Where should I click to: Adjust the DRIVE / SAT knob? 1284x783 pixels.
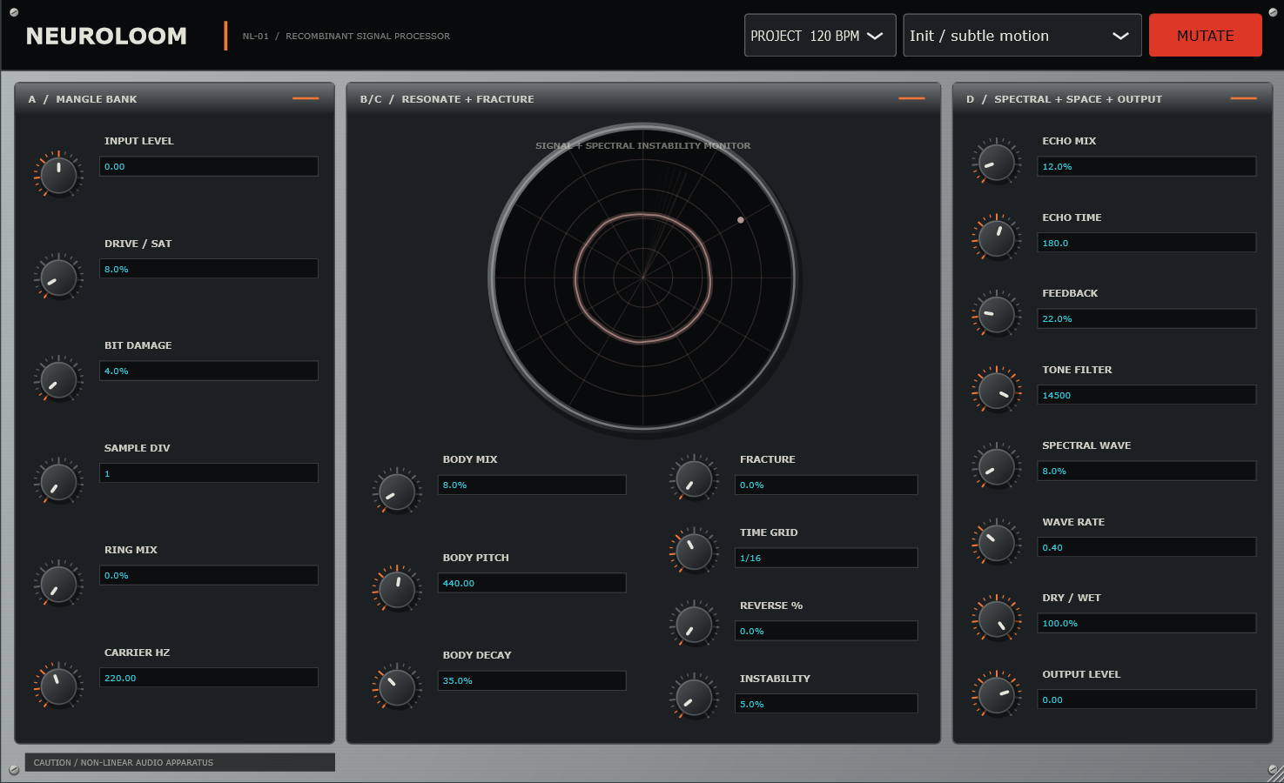[x=58, y=278]
